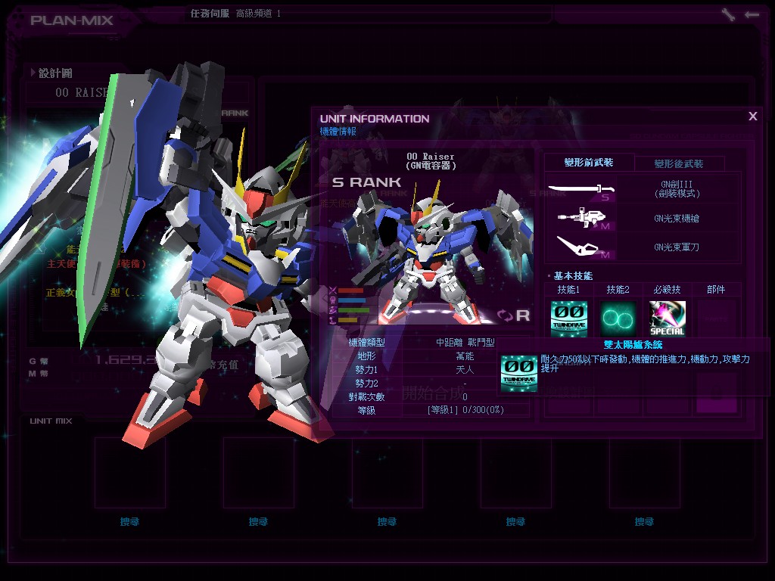Click the 基本技能 section heading
775x581 pixels.
(x=573, y=275)
